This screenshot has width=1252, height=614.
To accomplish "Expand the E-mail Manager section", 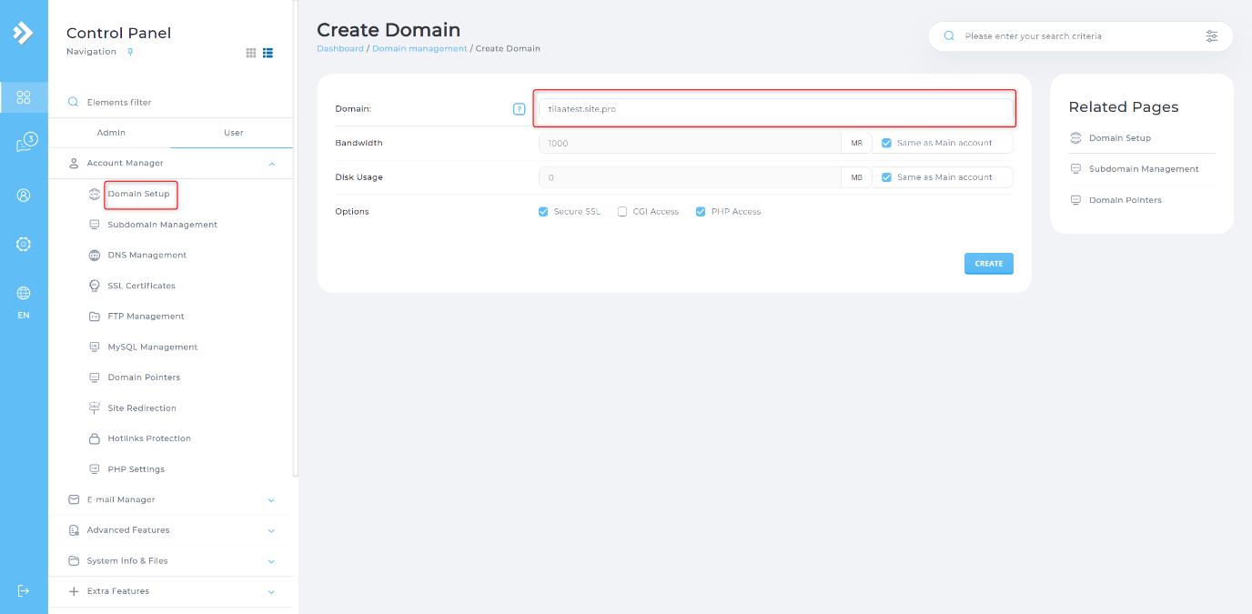I will pyautogui.click(x=271, y=499).
